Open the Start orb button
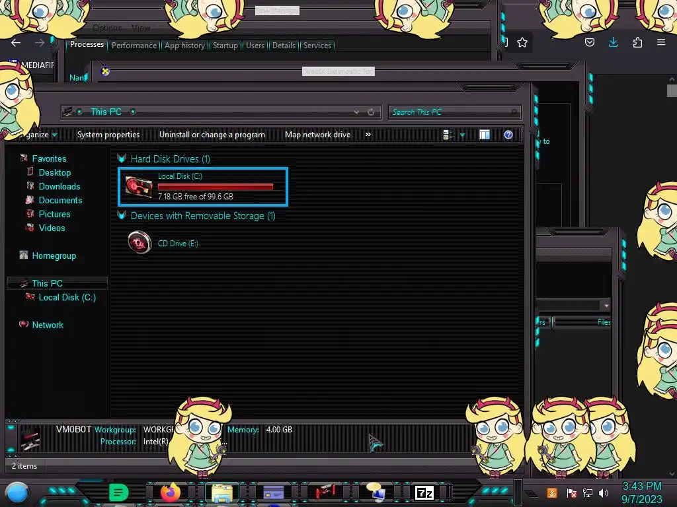The width and height of the screenshot is (677, 507). (17, 492)
